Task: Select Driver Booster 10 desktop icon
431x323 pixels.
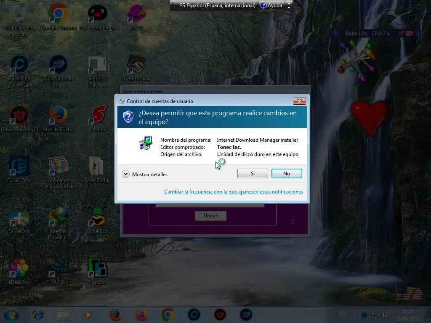Action: 19,119
